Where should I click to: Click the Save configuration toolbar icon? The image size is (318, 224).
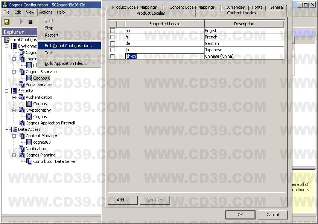7,22
